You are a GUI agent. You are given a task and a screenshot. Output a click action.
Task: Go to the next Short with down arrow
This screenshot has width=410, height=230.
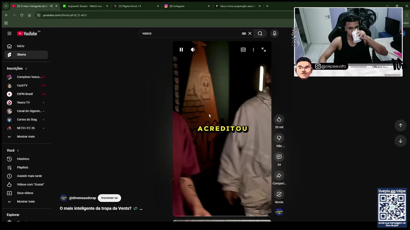click(x=400, y=141)
